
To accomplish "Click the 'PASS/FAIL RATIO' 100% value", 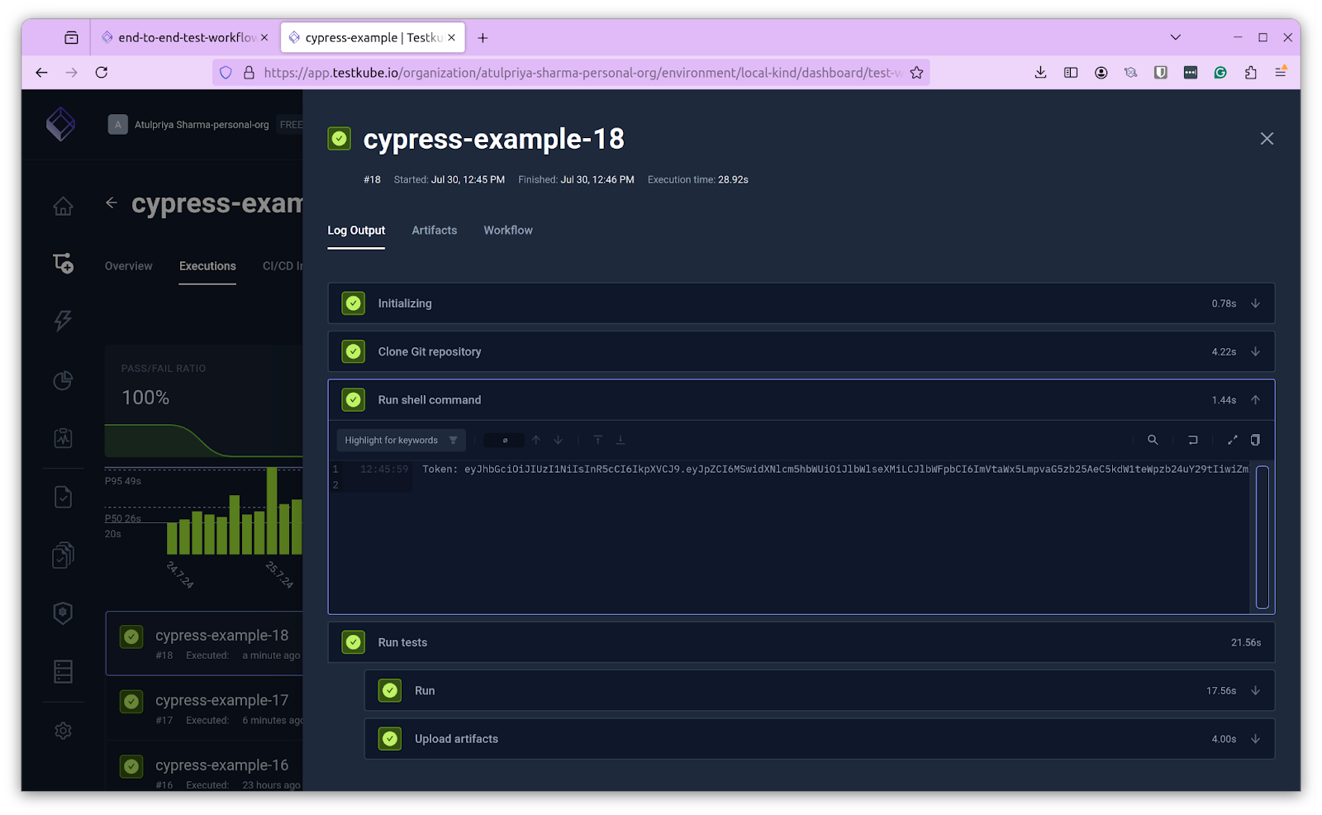I will [145, 398].
